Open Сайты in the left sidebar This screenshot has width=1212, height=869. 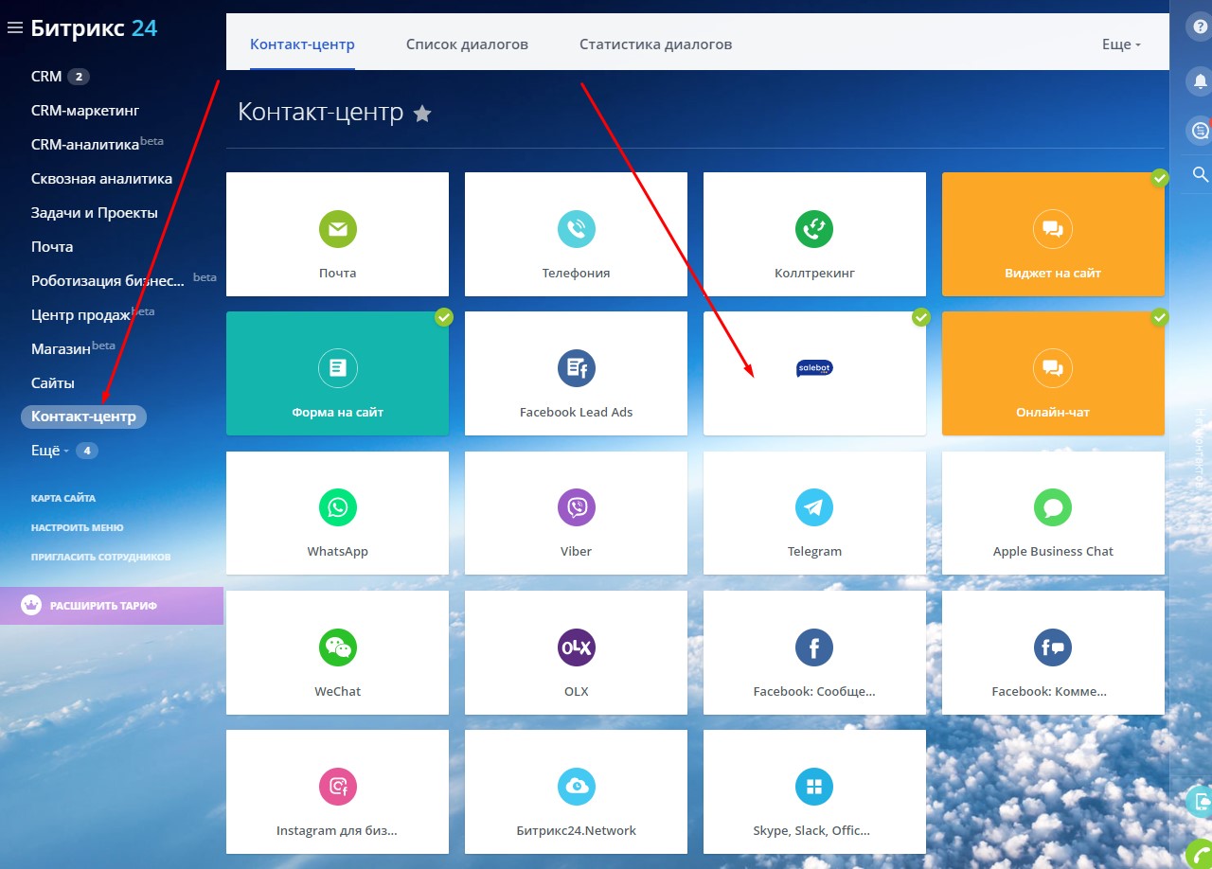(x=53, y=383)
